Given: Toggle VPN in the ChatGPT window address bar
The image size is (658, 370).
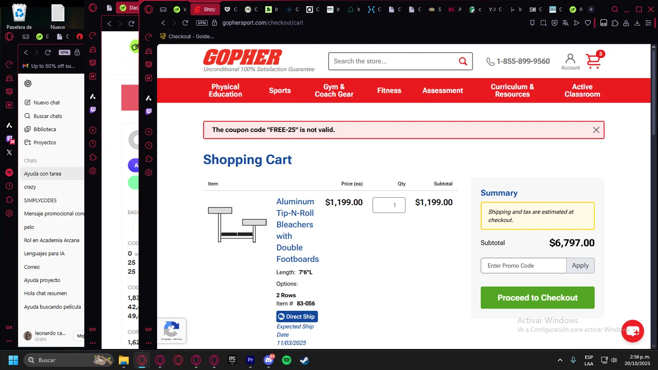Looking at the screenshot, I should coord(64,52).
